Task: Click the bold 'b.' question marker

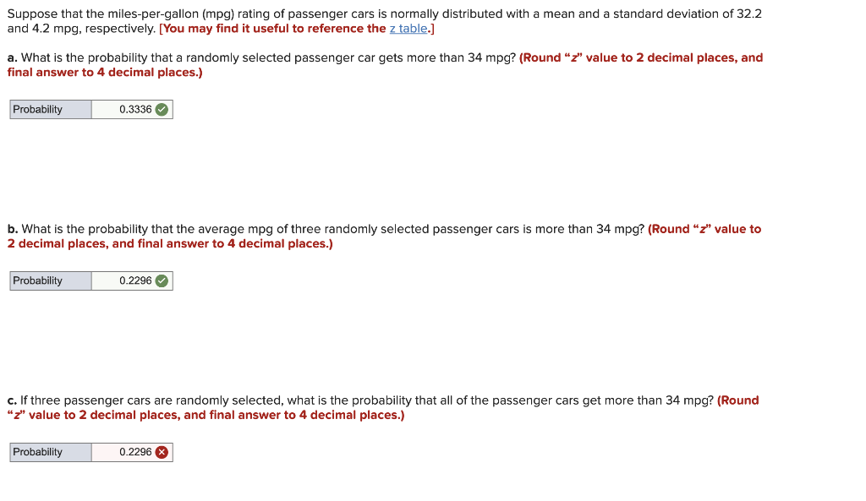Action: click(x=13, y=229)
